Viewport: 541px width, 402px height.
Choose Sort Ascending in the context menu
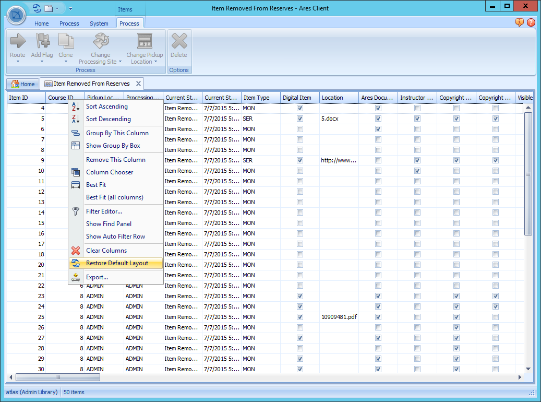pos(106,107)
